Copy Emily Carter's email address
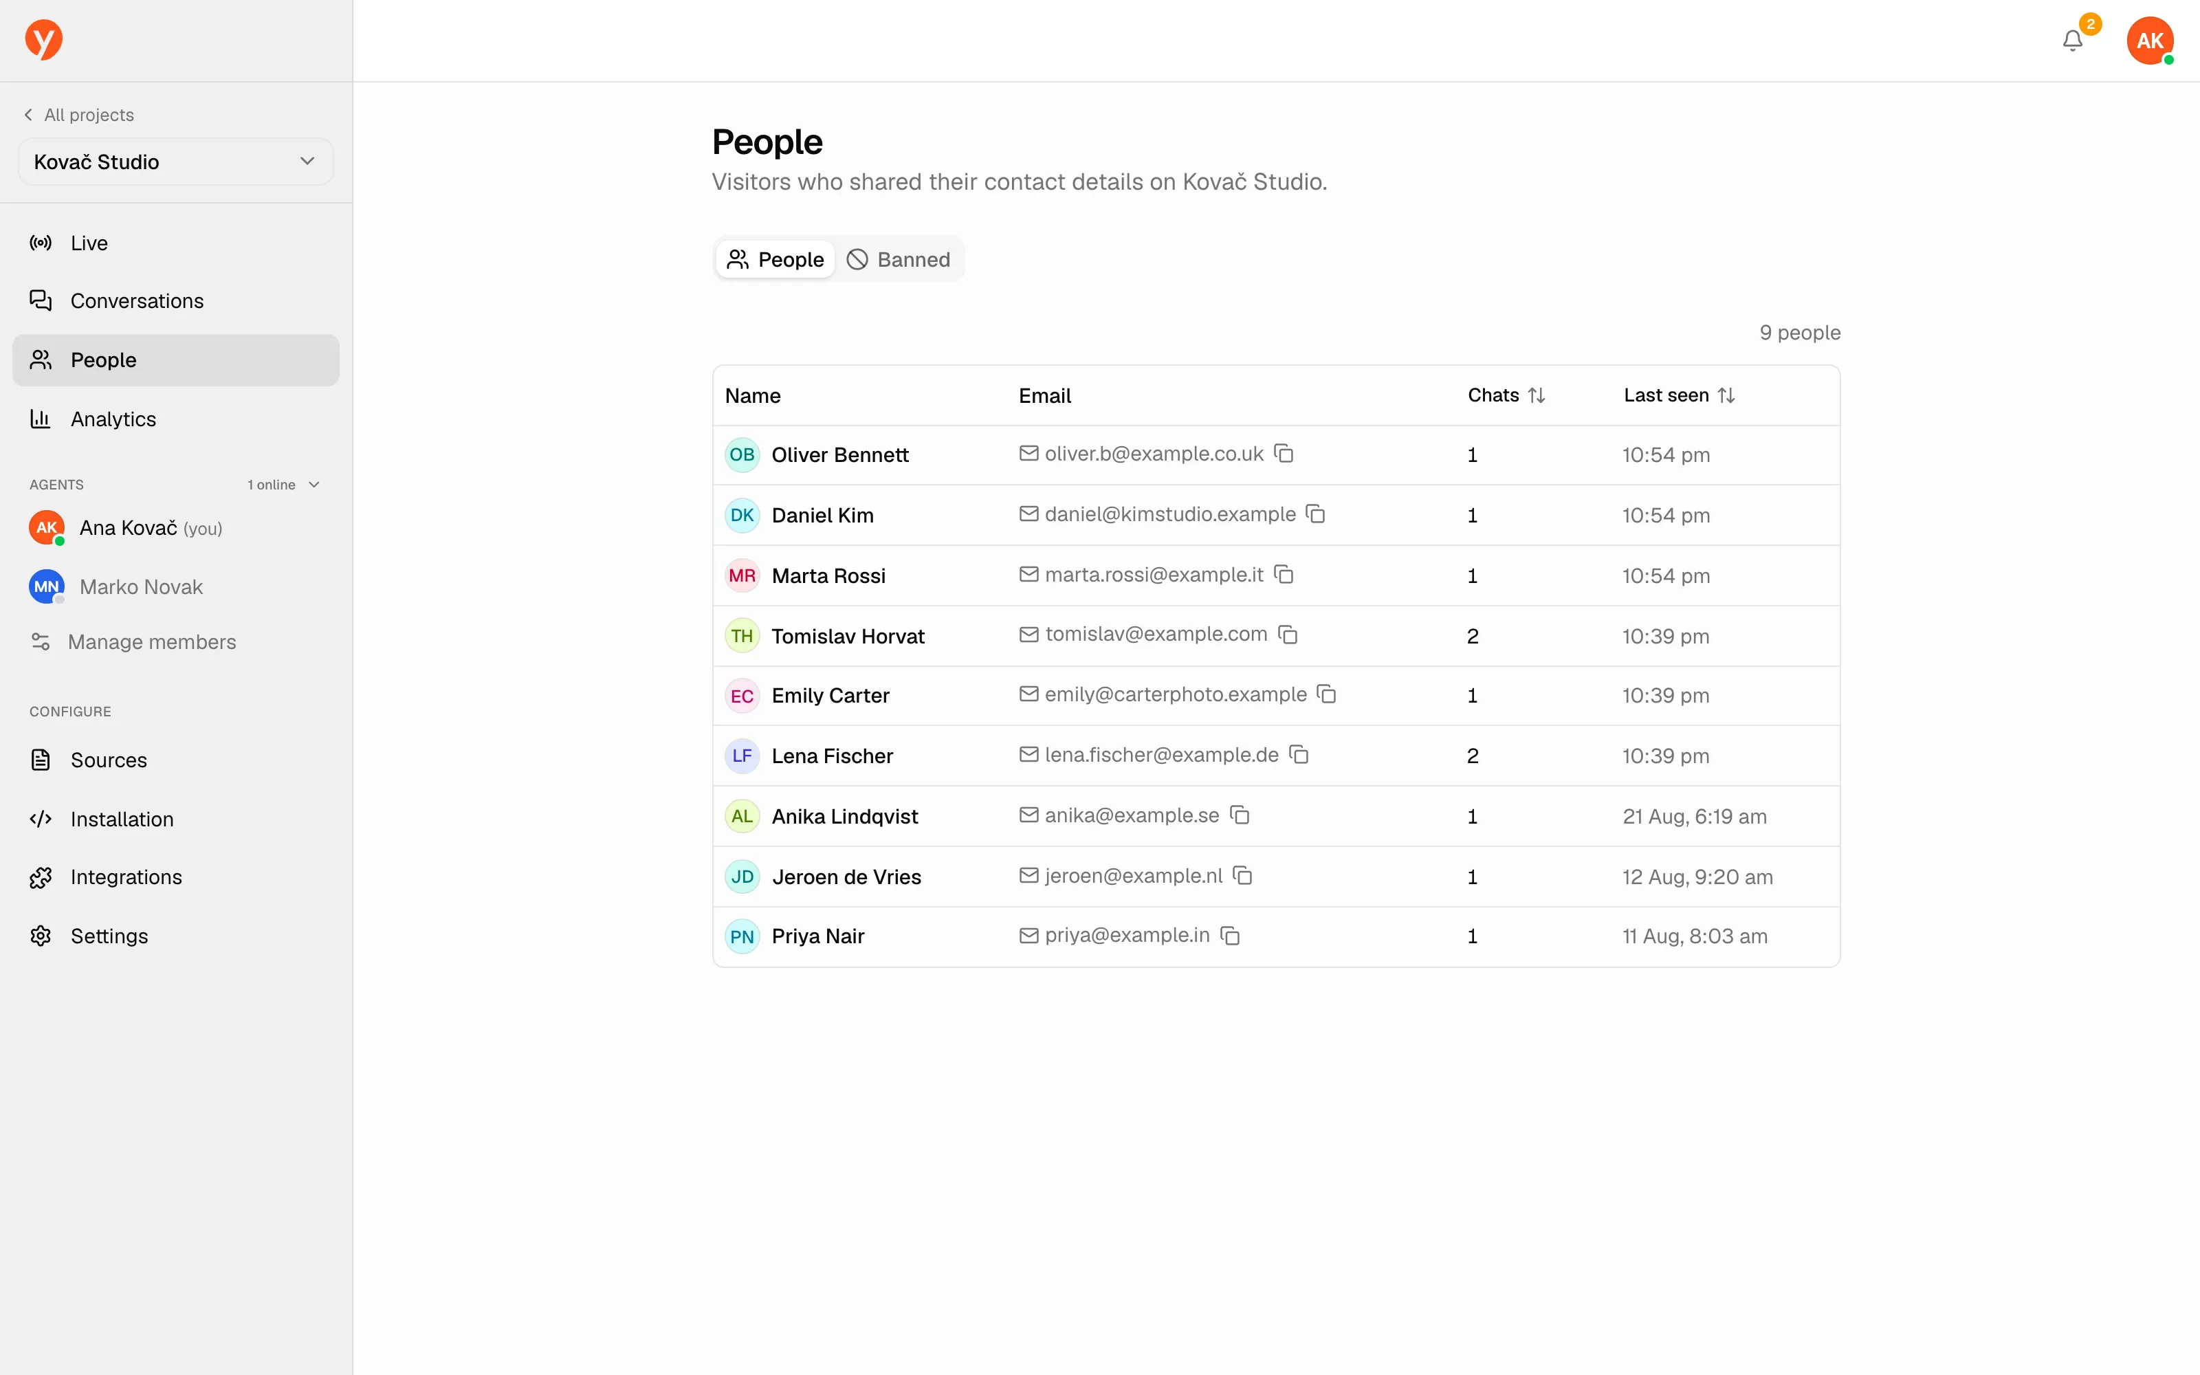The height and width of the screenshot is (1375, 2200). pos(1326,694)
